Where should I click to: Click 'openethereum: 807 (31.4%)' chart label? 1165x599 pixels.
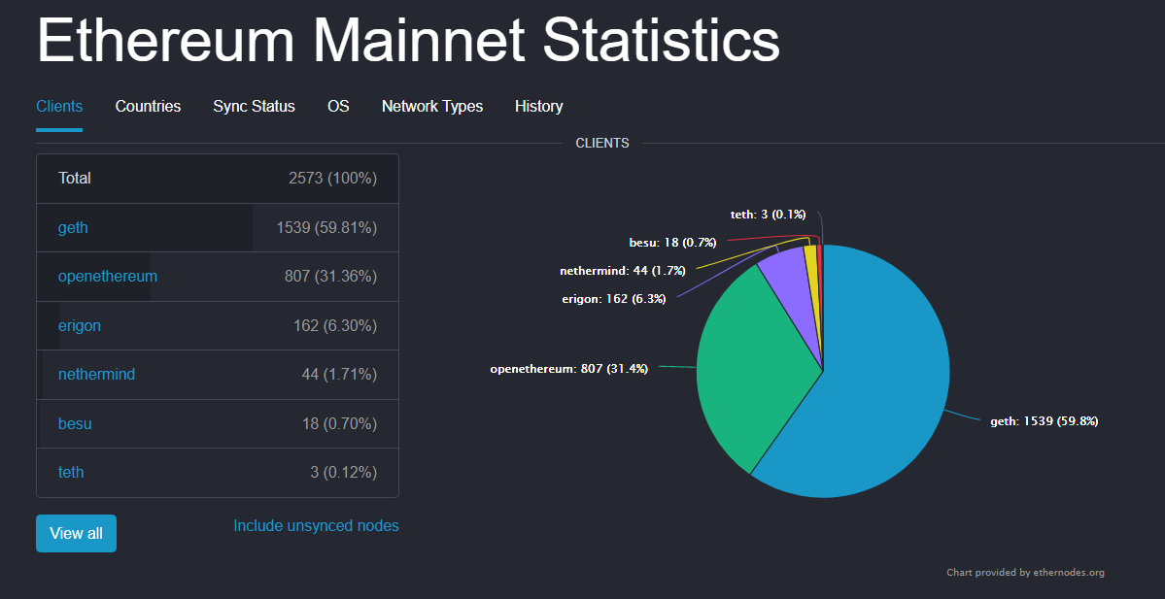569,368
